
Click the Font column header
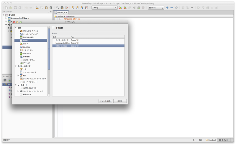point(97,37)
